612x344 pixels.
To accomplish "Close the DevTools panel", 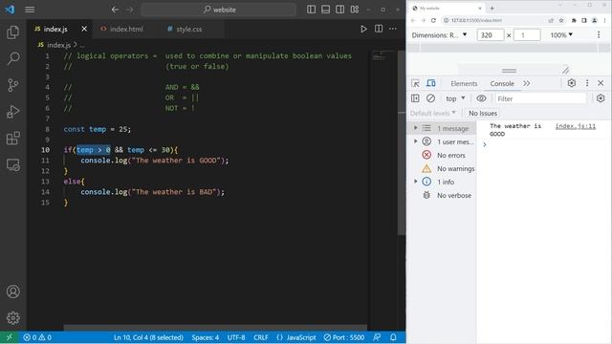I will point(601,83).
